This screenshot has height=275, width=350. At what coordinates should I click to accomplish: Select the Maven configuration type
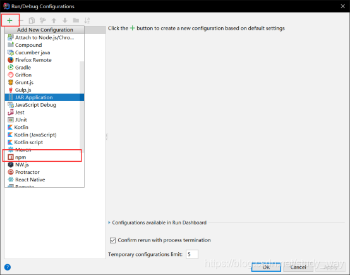44,150
